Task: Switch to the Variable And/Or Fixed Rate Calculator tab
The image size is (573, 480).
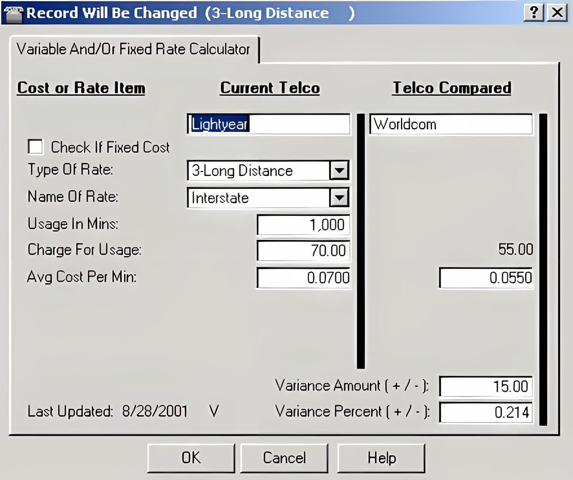Action: [135, 49]
